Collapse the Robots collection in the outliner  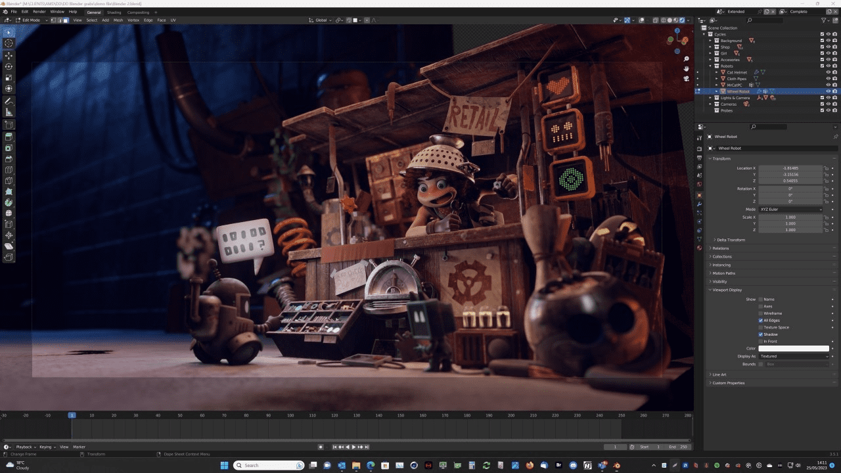tap(711, 66)
